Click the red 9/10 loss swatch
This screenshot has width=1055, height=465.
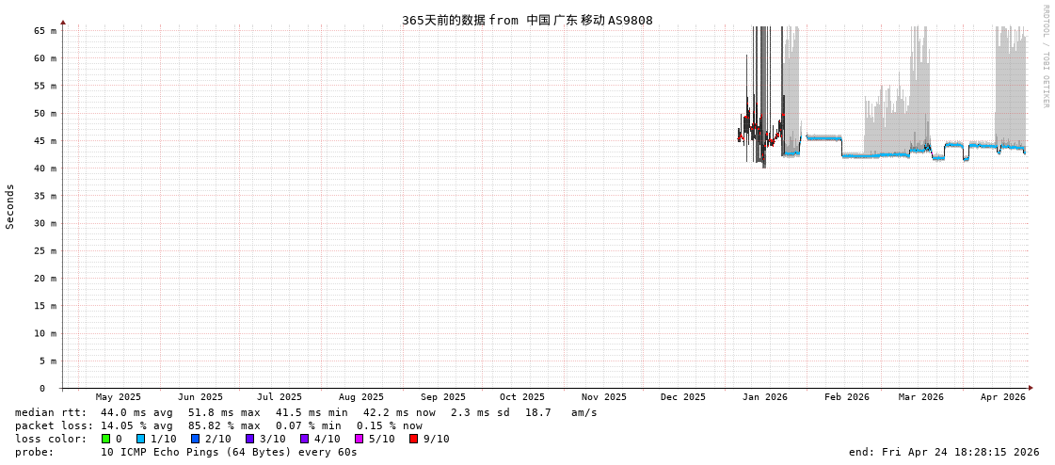coord(413,439)
